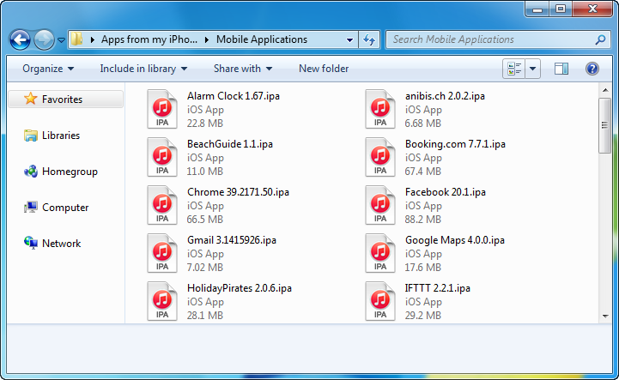Open Help with the question mark icon
The height and width of the screenshot is (380, 619).
(x=592, y=69)
